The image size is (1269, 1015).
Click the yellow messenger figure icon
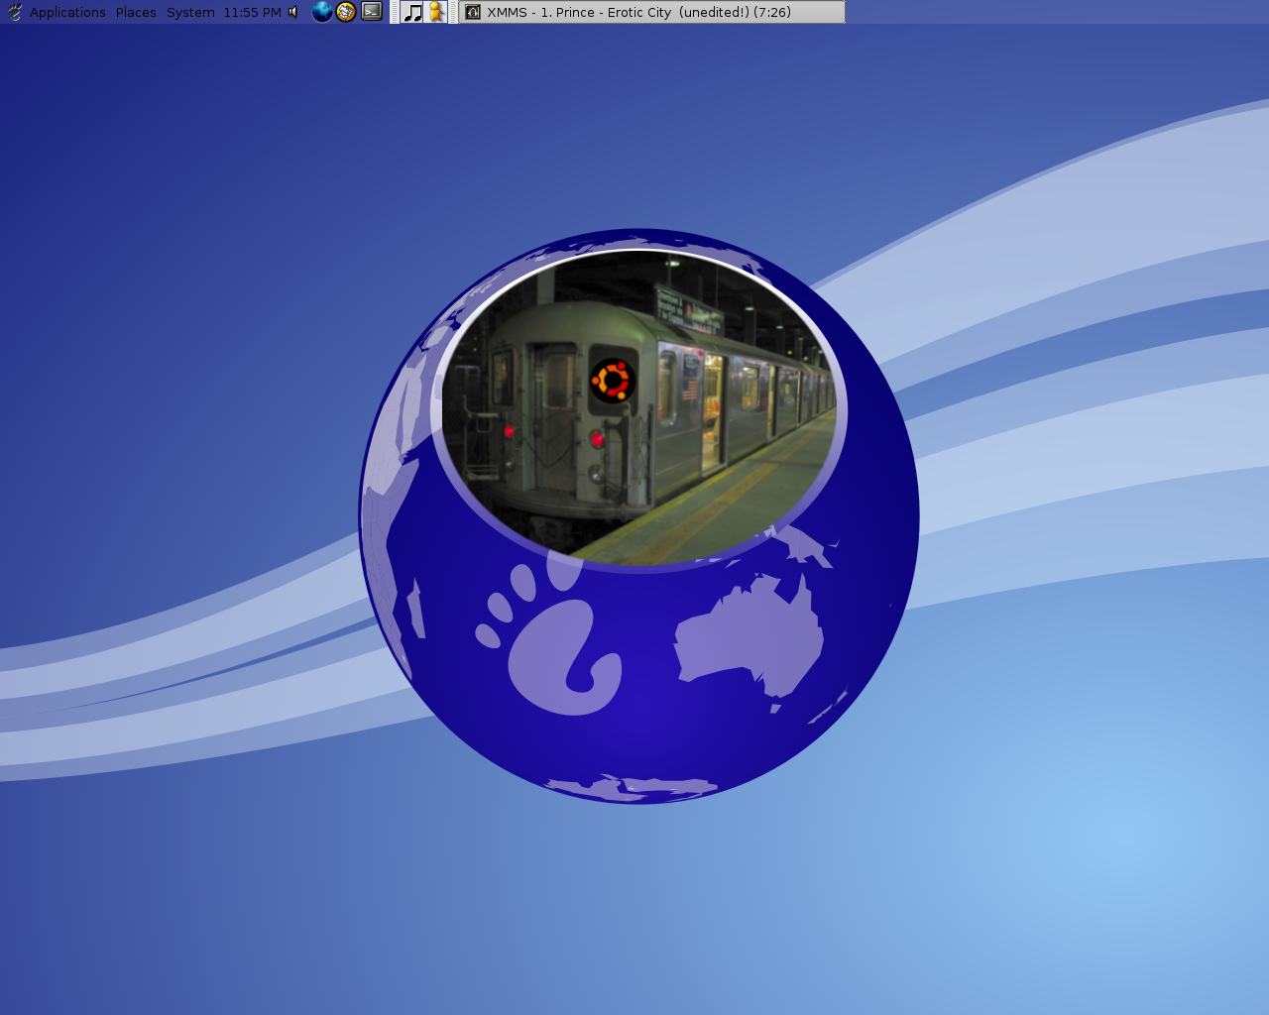pyautogui.click(x=436, y=12)
